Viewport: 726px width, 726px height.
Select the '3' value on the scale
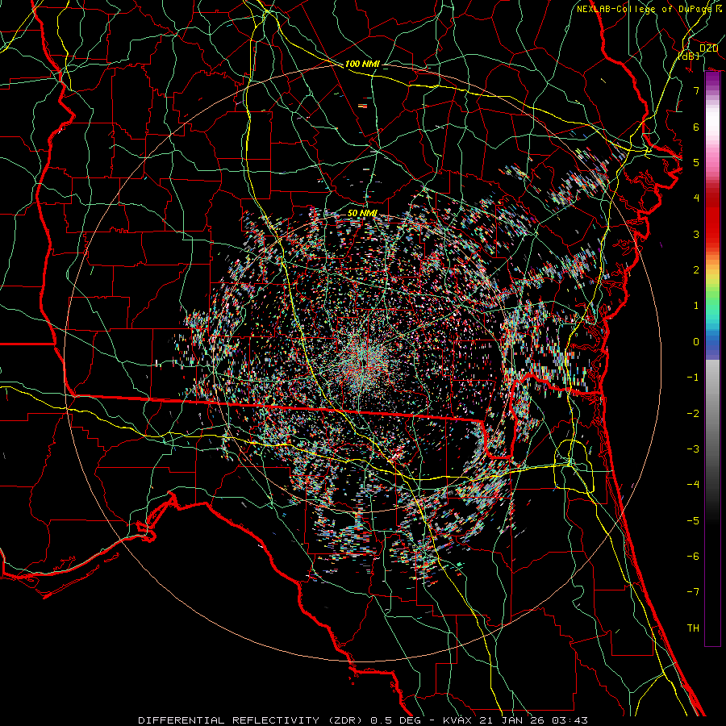click(x=696, y=234)
